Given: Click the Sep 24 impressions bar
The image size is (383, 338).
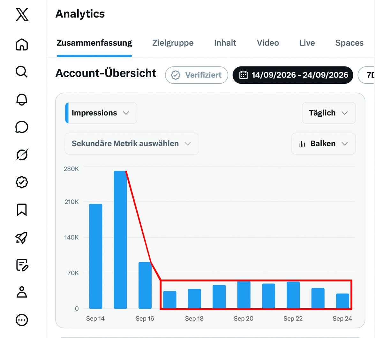Looking at the screenshot, I should [343, 301].
